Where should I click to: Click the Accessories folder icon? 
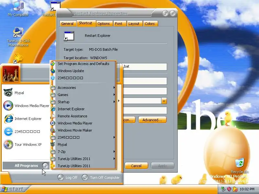53,88
